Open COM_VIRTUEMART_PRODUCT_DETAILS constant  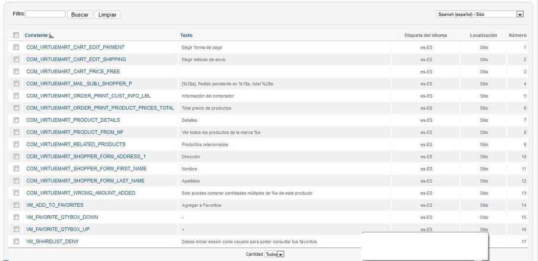pyautogui.click(x=73, y=120)
